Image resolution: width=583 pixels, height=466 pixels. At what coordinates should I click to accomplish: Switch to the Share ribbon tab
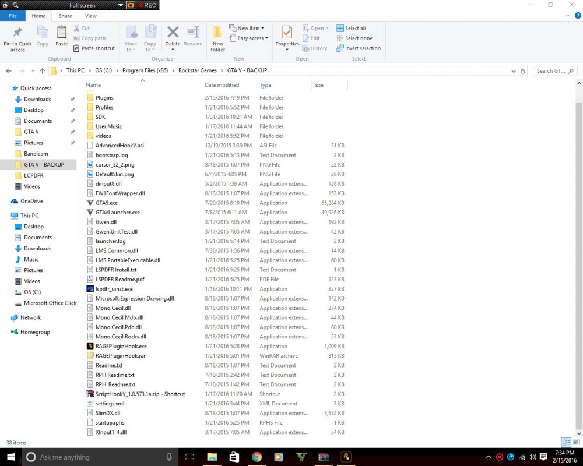click(65, 16)
